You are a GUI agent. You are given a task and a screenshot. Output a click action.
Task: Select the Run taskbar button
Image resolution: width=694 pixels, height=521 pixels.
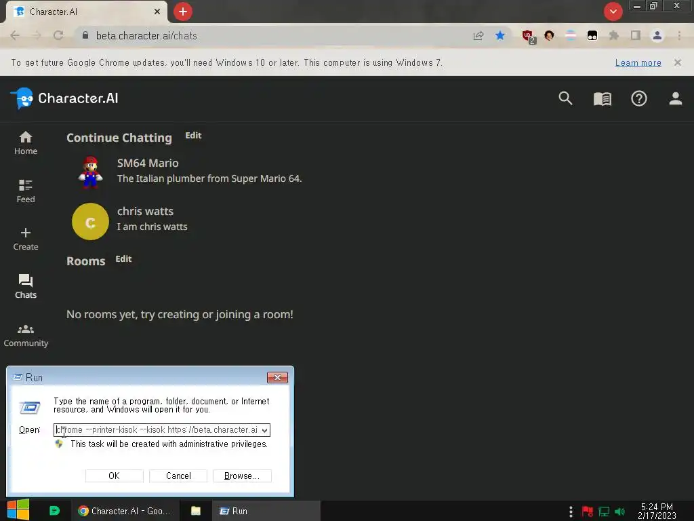(x=266, y=511)
